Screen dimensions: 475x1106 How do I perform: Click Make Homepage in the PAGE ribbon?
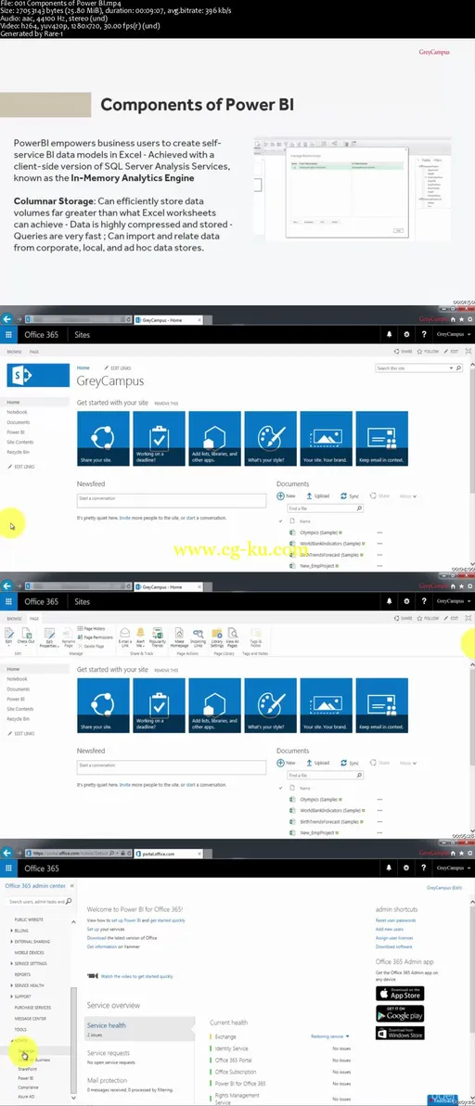pyautogui.click(x=179, y=637)
